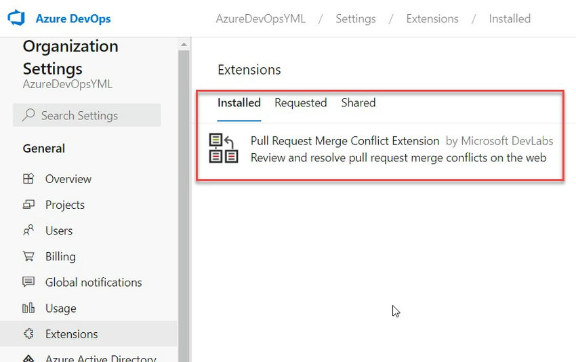The image size is (576, 362).
Task: Click the sidebar scrollbar up arrow
Action: (184, 45)
